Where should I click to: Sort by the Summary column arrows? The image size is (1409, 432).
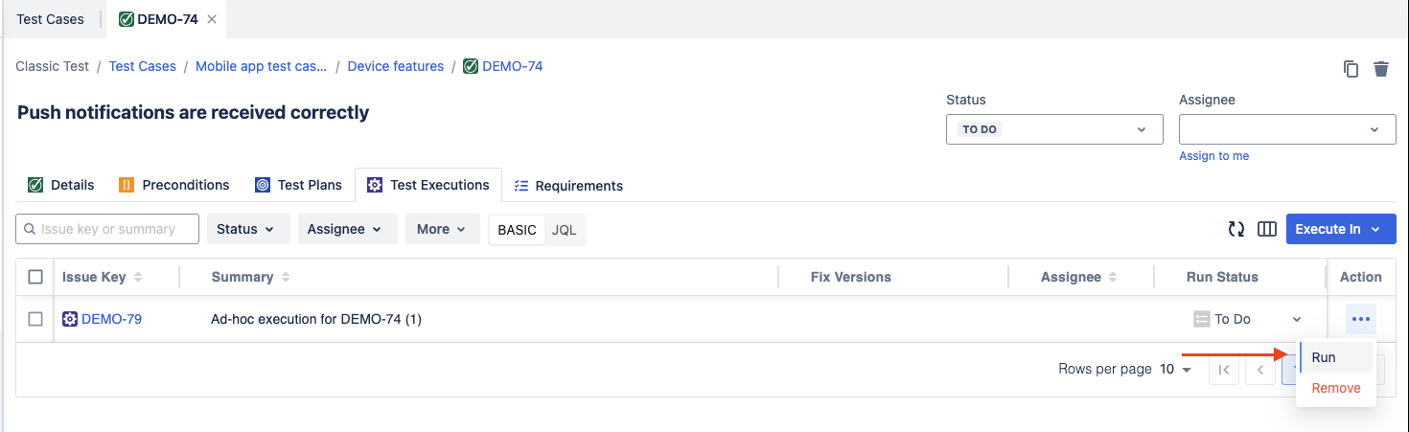click(286, 277)
